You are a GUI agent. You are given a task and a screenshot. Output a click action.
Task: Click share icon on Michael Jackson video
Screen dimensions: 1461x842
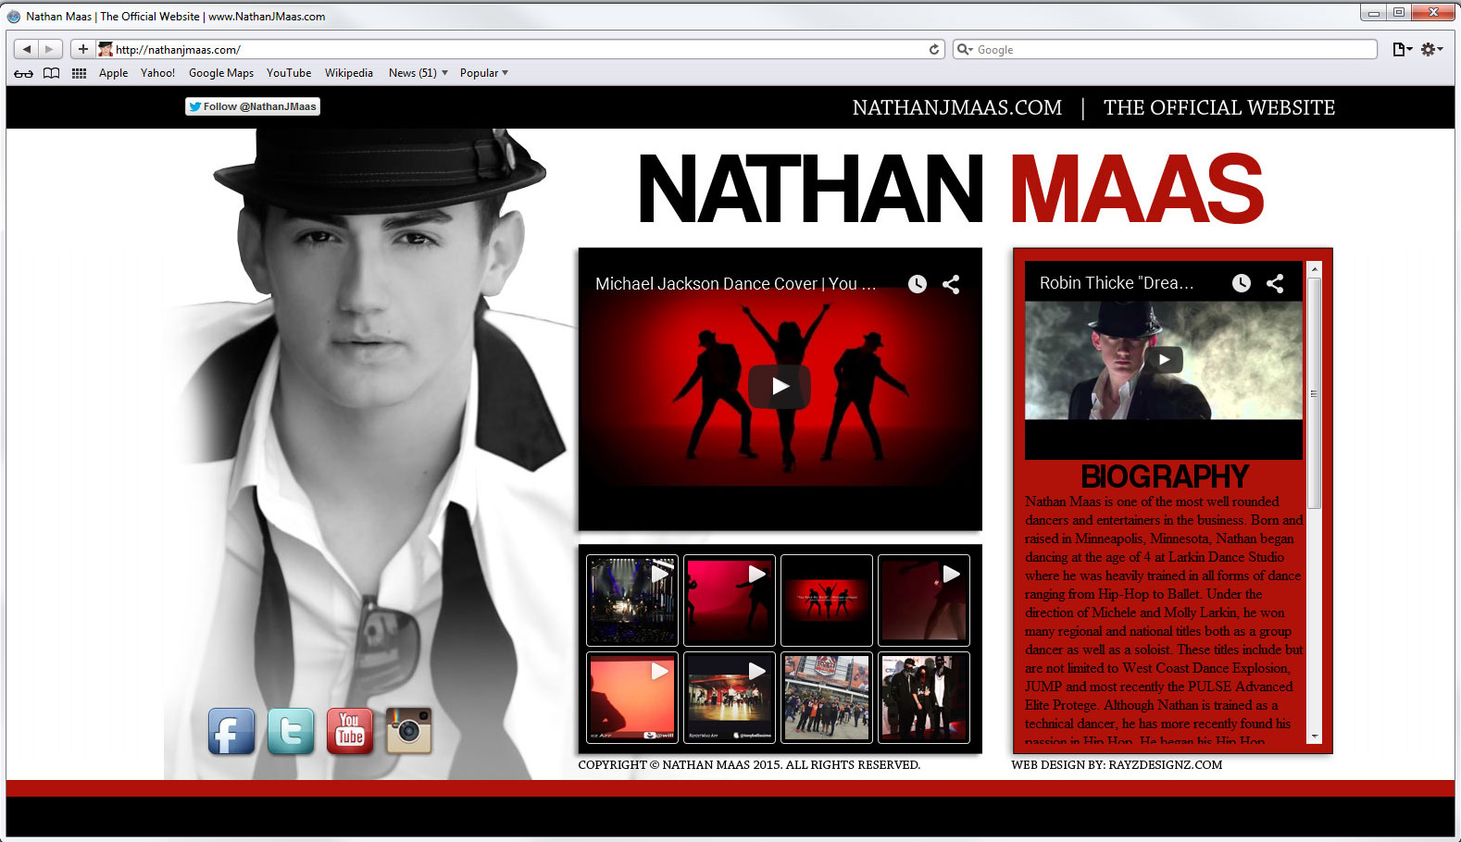(951, 284)
